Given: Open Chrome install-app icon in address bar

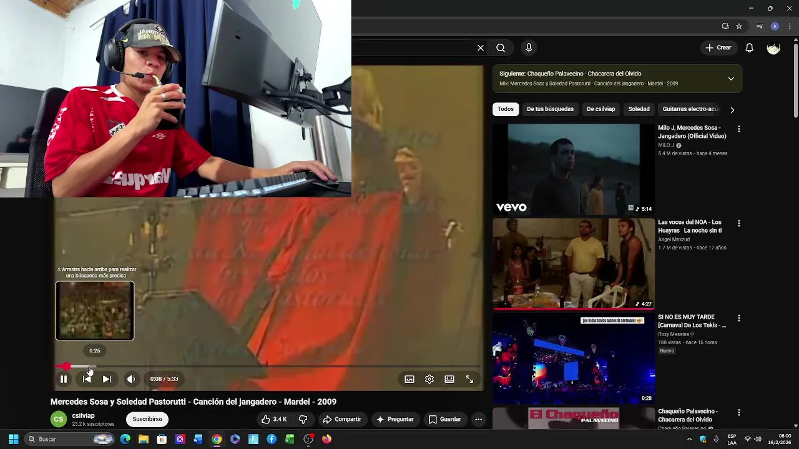Looking at the screenshot, I should [x=725, y=26].
